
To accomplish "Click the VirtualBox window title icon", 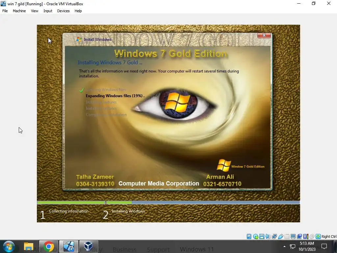I will [x=3, y=4].
